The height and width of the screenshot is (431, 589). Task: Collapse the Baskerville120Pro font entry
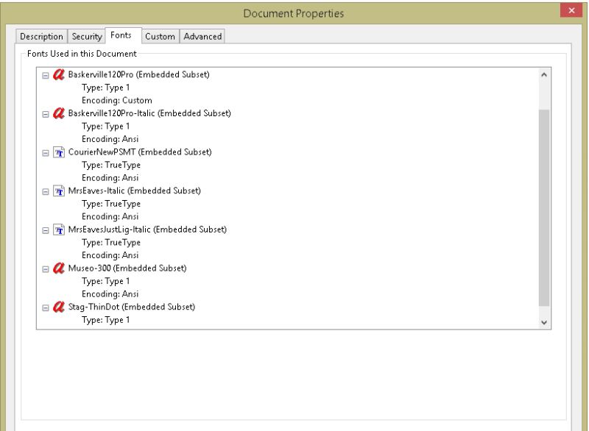tap(46, 76)
